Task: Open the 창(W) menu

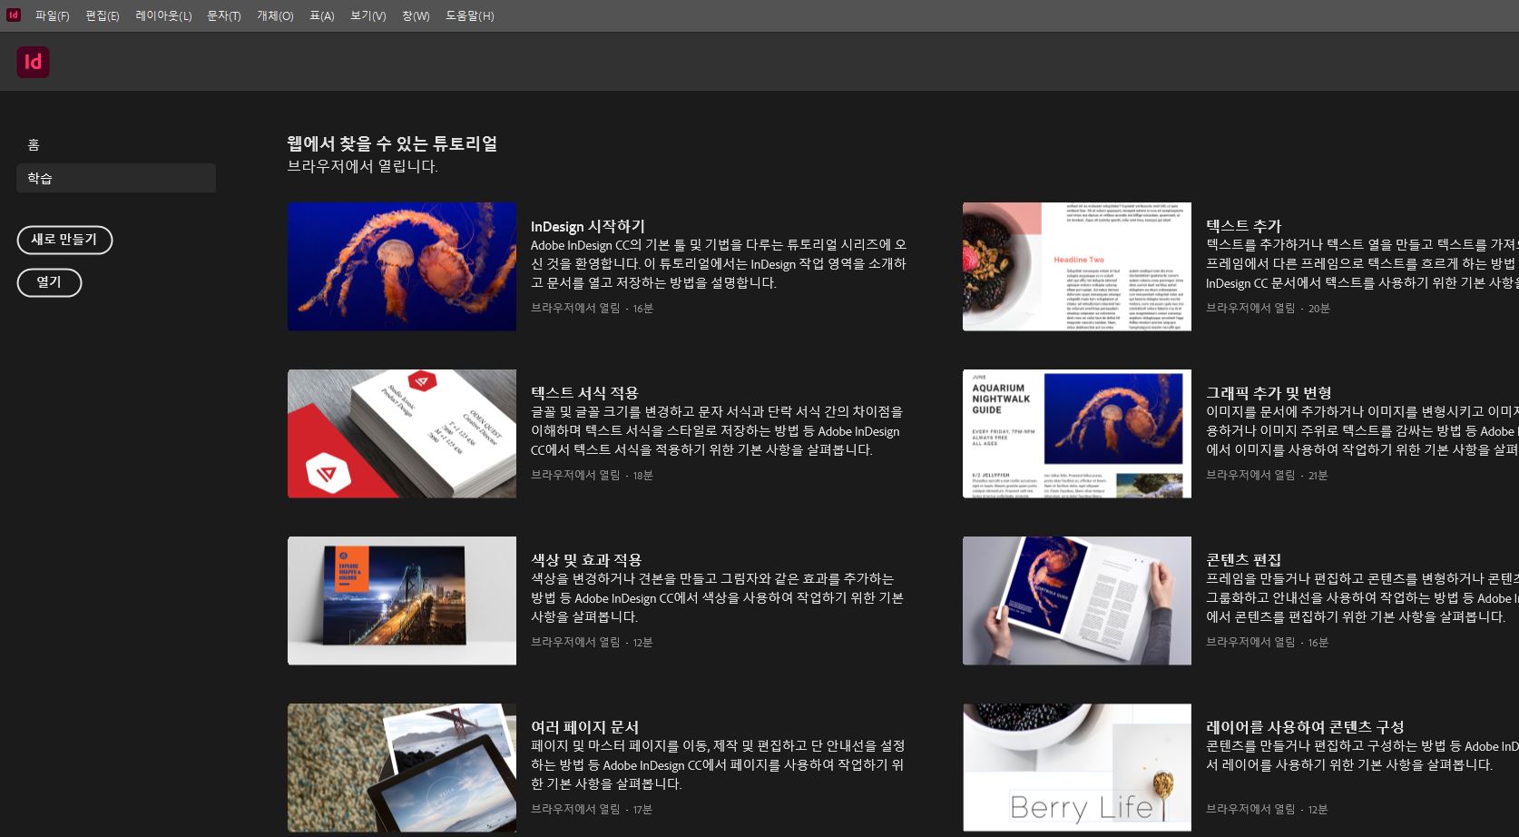Action: [416, 15]
